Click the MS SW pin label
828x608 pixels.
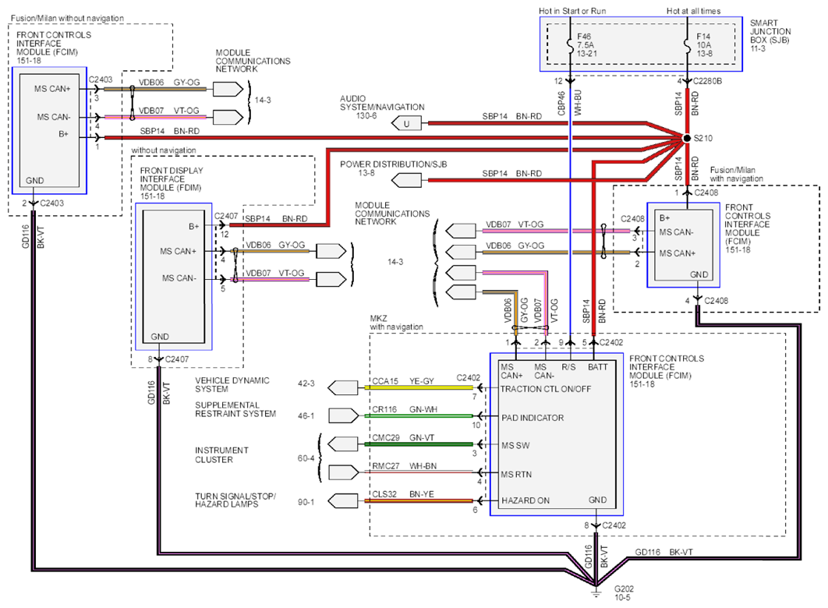pos(515,445)
